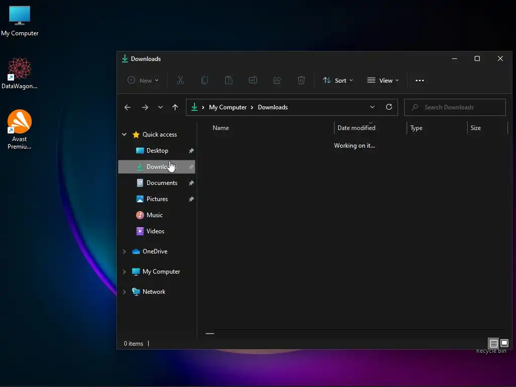Click the Cut scissors icon in toolbar
516x387 pixels.
tap(180, 80)
